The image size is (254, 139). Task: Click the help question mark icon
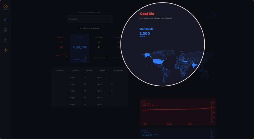coord(6,40)
